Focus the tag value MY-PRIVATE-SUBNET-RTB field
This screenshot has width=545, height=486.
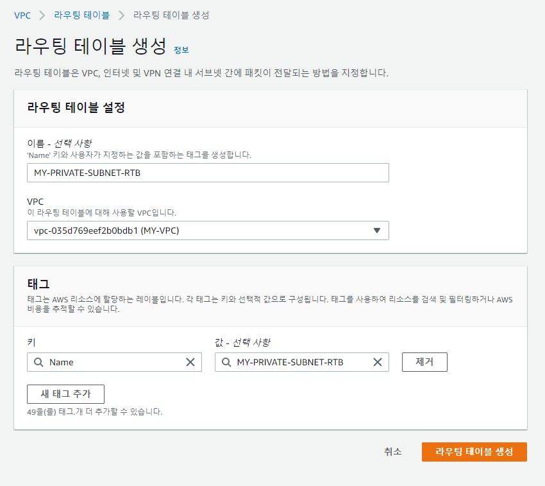click(302, 362)
